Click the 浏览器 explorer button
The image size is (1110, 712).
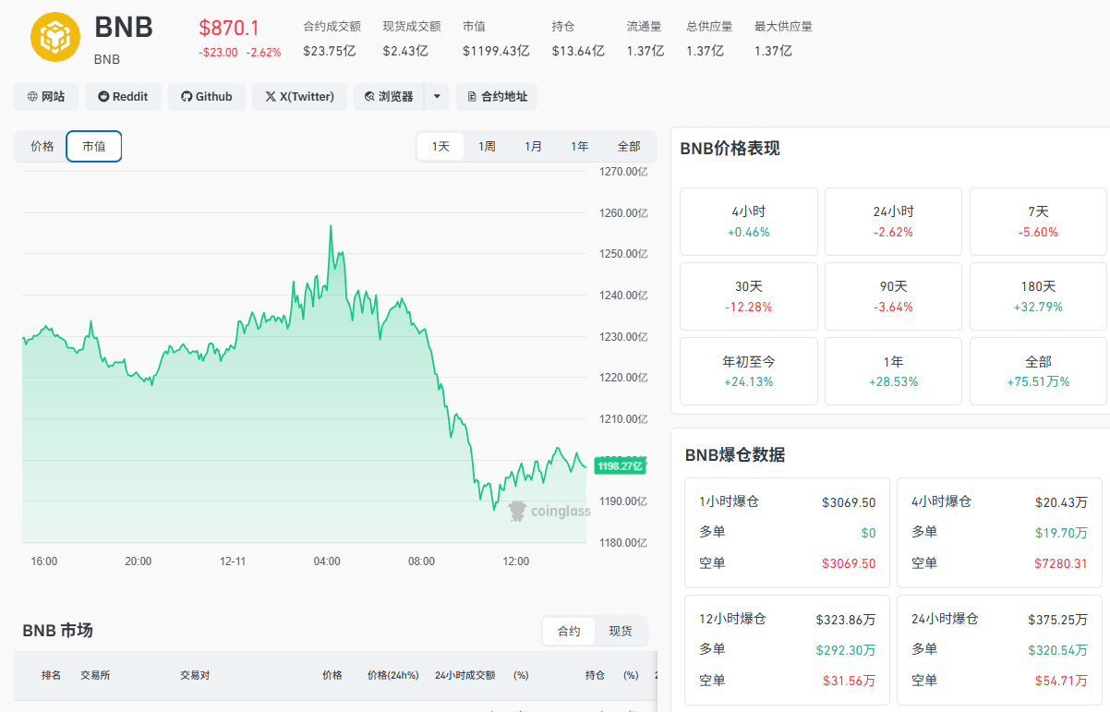click(x=389, y=96)
